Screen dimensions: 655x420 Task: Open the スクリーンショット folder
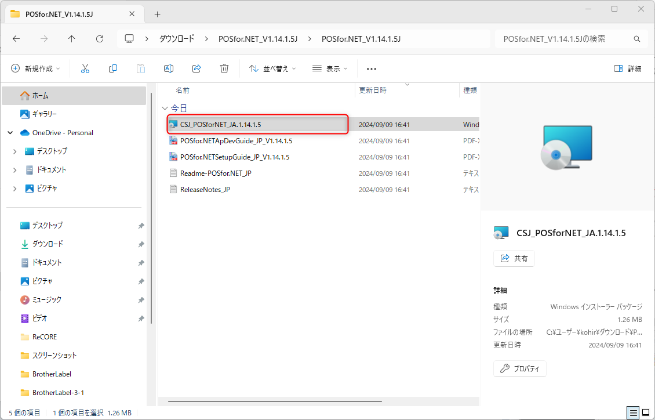pos(74,356)
